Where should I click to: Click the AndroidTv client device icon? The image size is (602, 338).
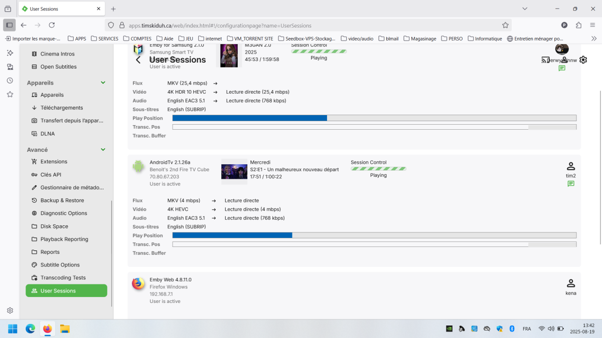(x=138, y=166)
